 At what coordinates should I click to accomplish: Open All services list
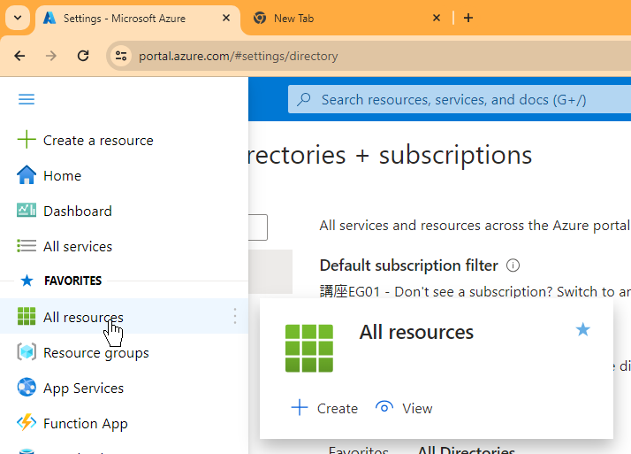point(78,246)
